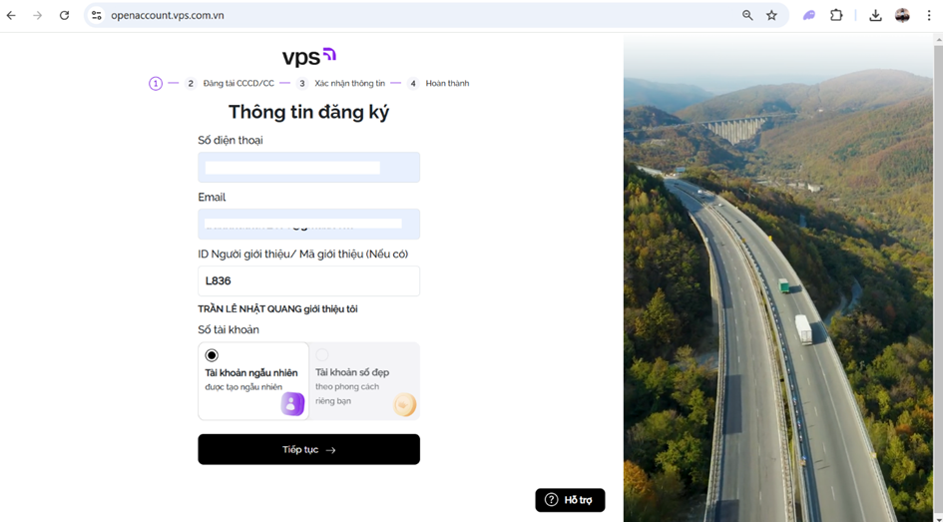Click the Email input field
943x522 pixels.
(x=308, y=224)
